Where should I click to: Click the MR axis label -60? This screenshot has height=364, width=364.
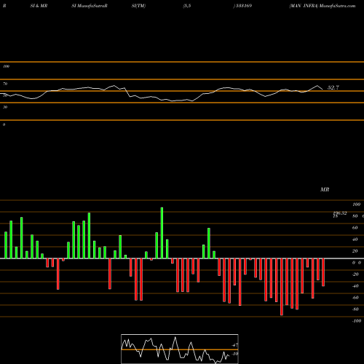click(x=355, y=298)
